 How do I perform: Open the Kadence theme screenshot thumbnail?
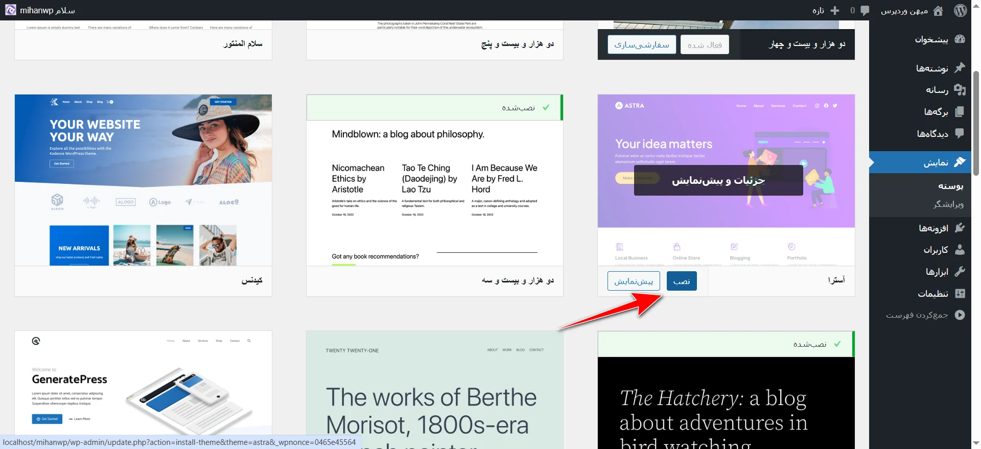143,180
